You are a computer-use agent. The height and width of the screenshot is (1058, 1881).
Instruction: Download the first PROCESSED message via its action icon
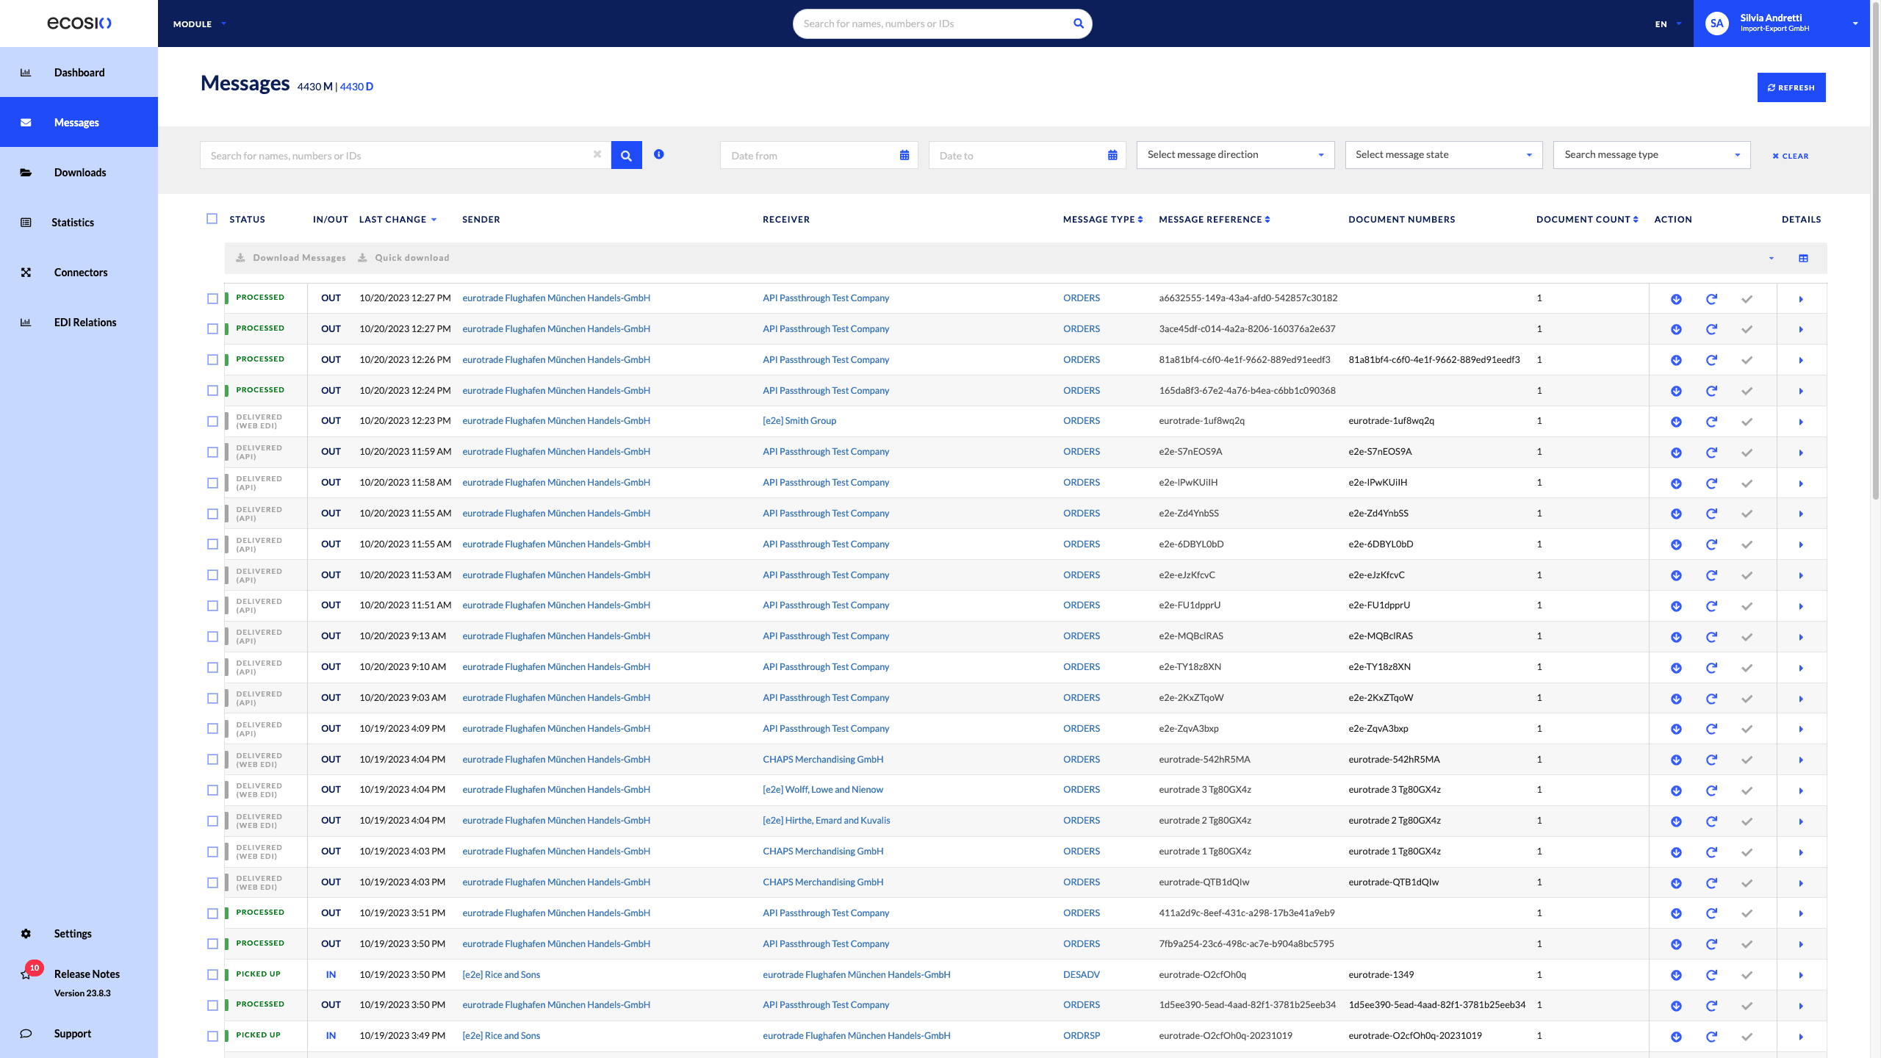(x=1676, y=298)
